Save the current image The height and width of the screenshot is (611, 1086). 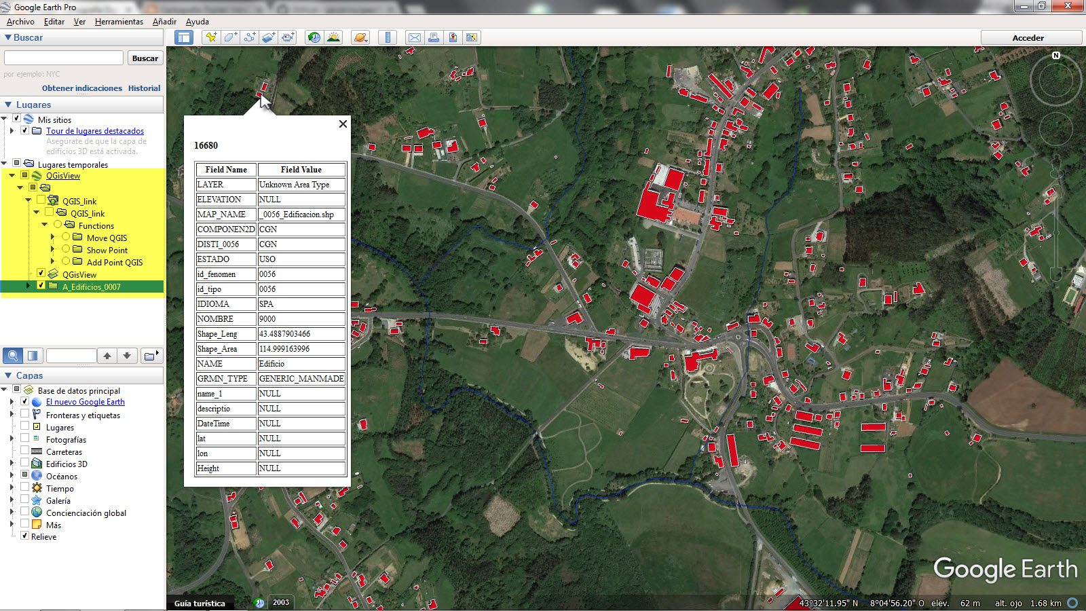tap(453, 37)
